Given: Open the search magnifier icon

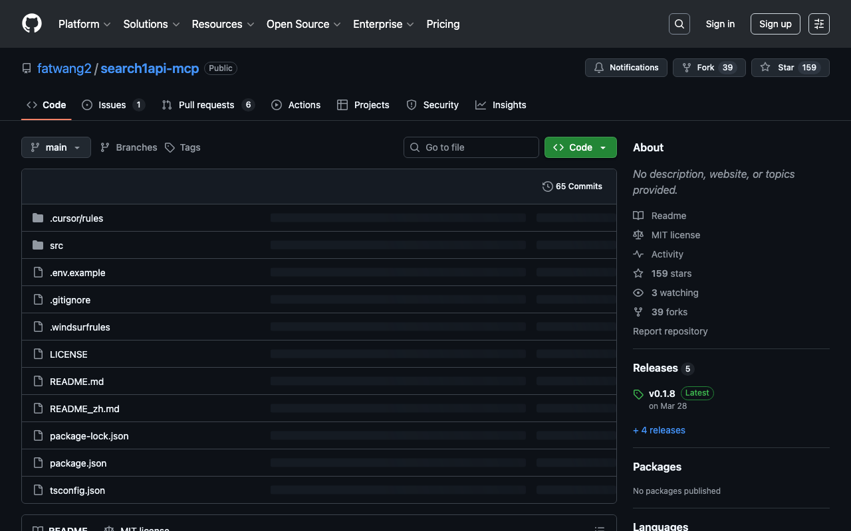Looking at the screenshot, I should tap(679, 24).
